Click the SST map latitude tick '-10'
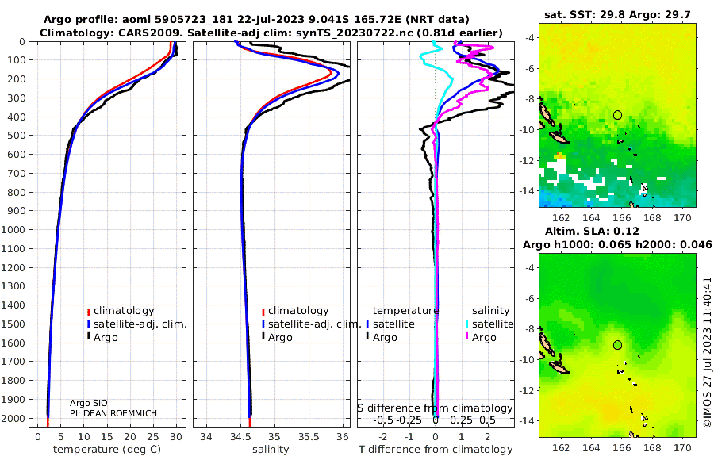714x460 pixels. [528, 130]
